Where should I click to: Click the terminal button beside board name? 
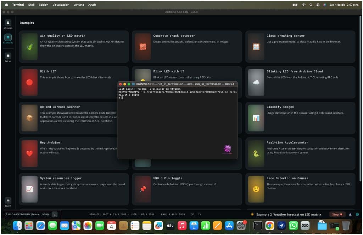click(54, 215)
